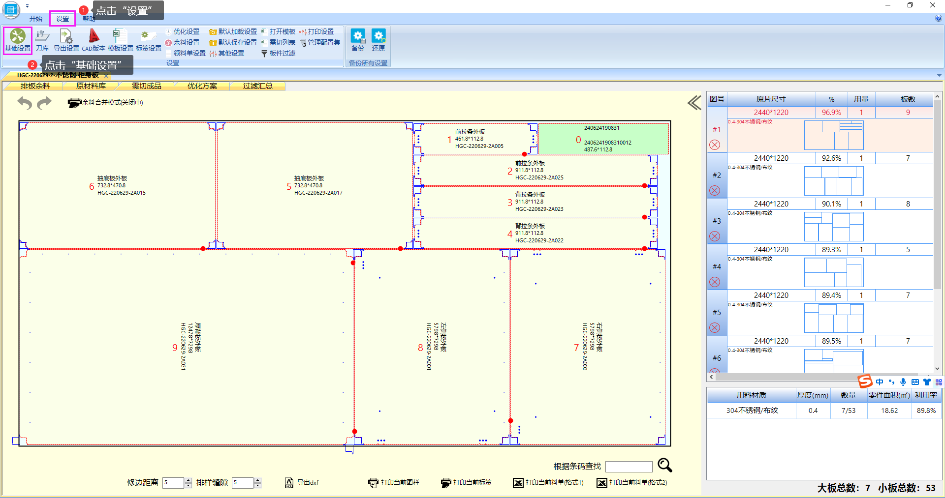Click the undo arrow icon

point(25,103)
